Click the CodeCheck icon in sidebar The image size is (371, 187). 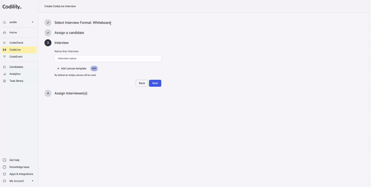click(x=5, y=43)
